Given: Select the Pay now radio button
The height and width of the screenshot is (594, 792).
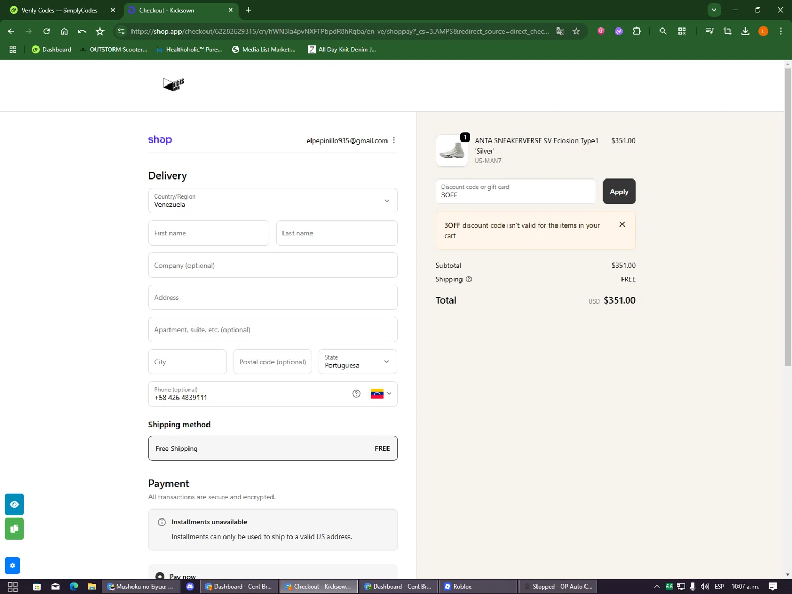Looking at the screenshot, I should pos(160,577).
